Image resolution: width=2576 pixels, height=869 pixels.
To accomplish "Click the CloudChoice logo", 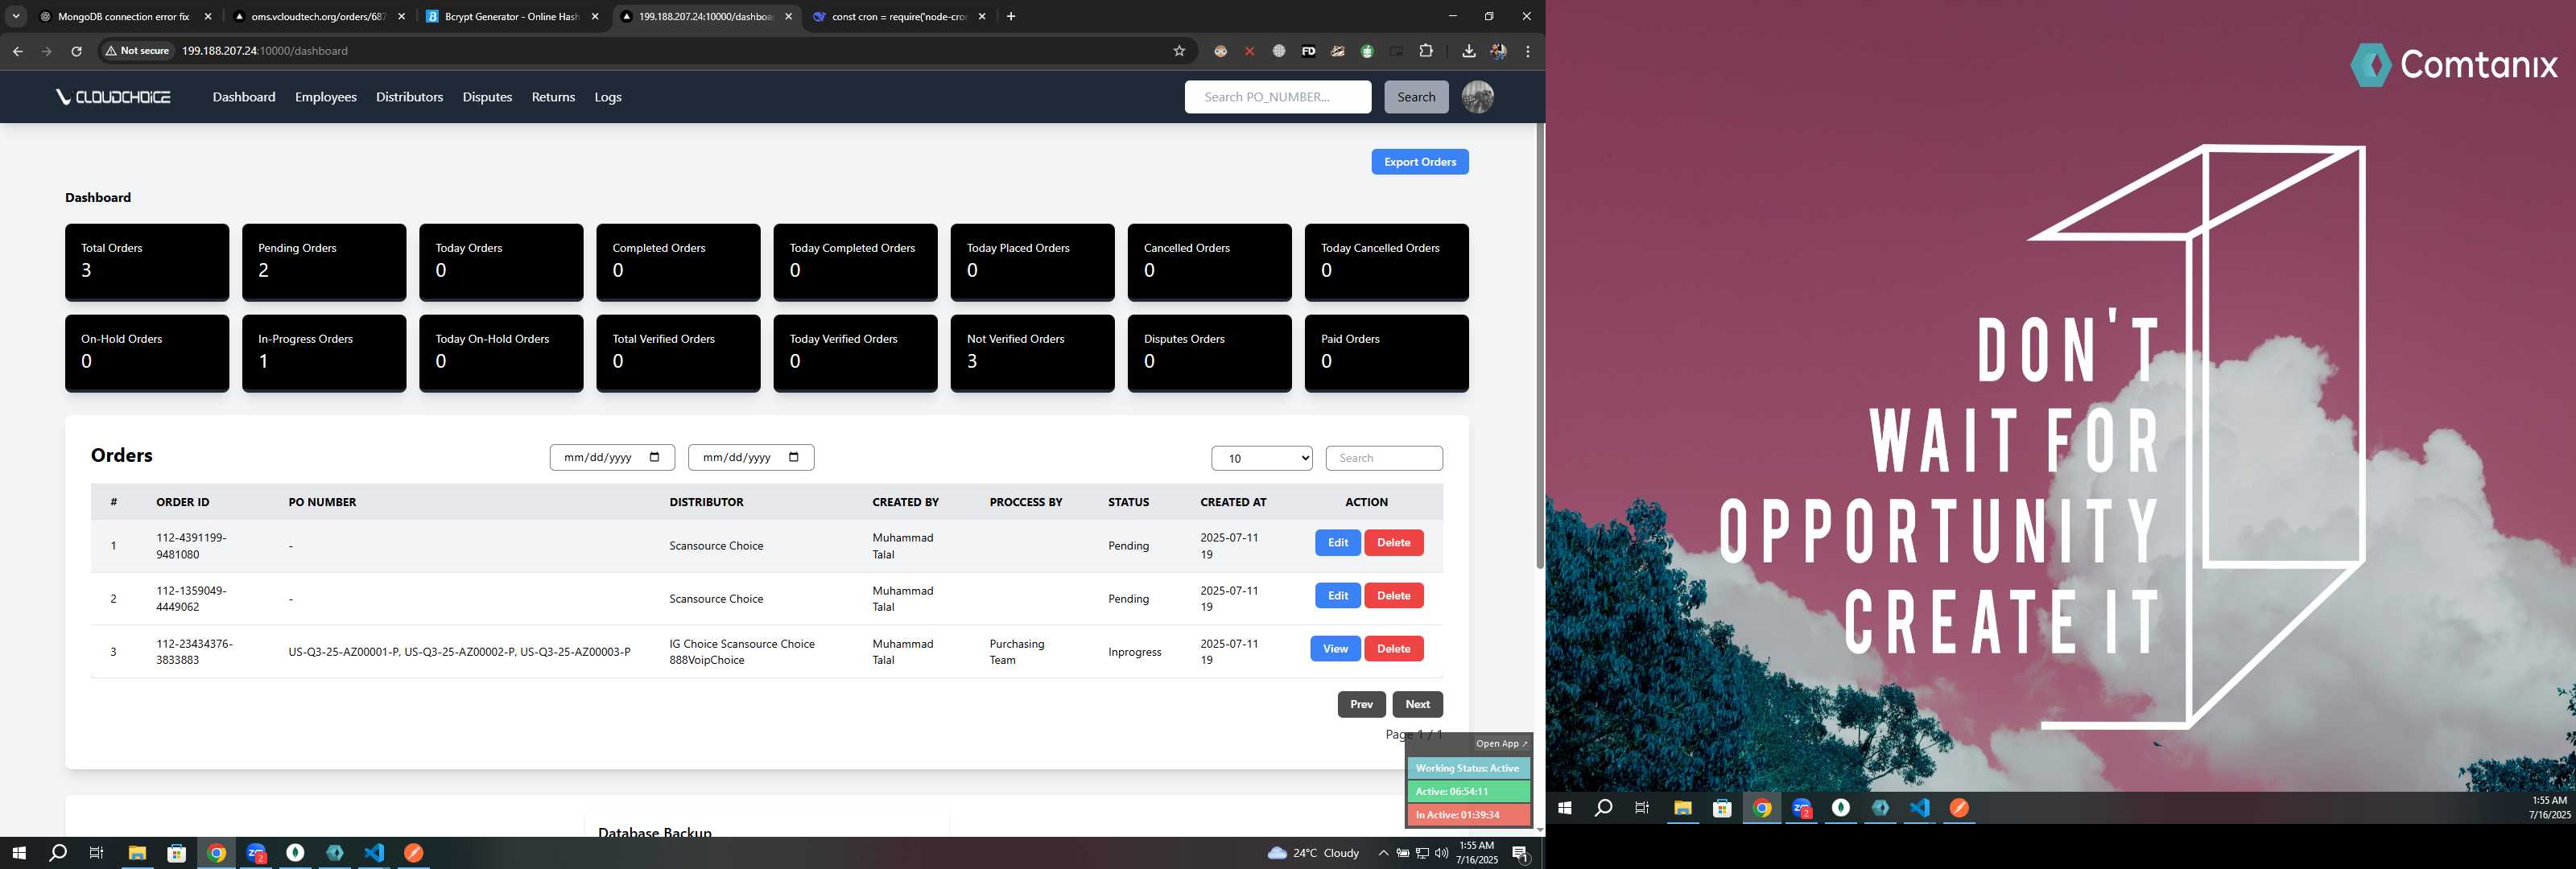I will coord(113,97).
